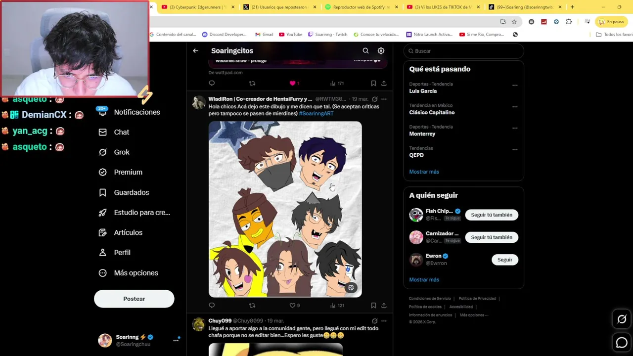633x356 pixels.
Task: Repost the wattpad.com post
Action: (x=252, y=83)
